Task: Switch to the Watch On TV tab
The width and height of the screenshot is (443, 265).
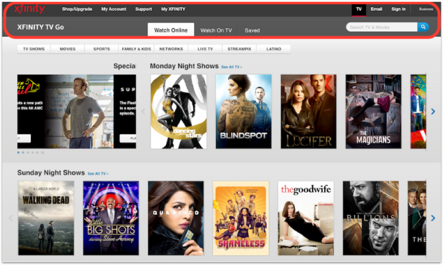Action: pos(216,30)
